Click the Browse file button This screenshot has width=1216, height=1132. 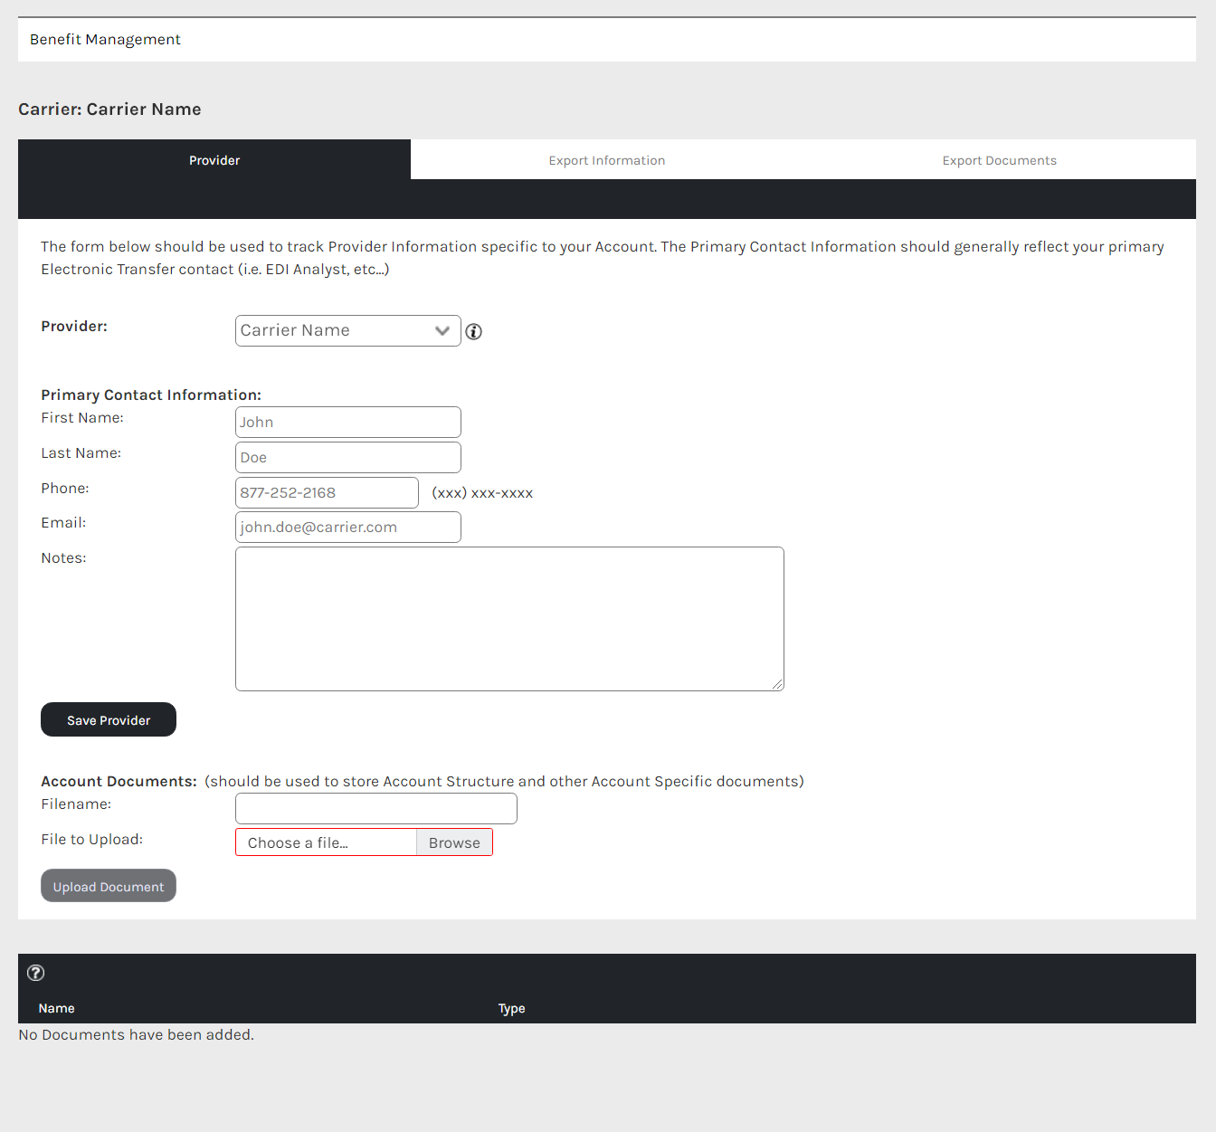(454, 842)
